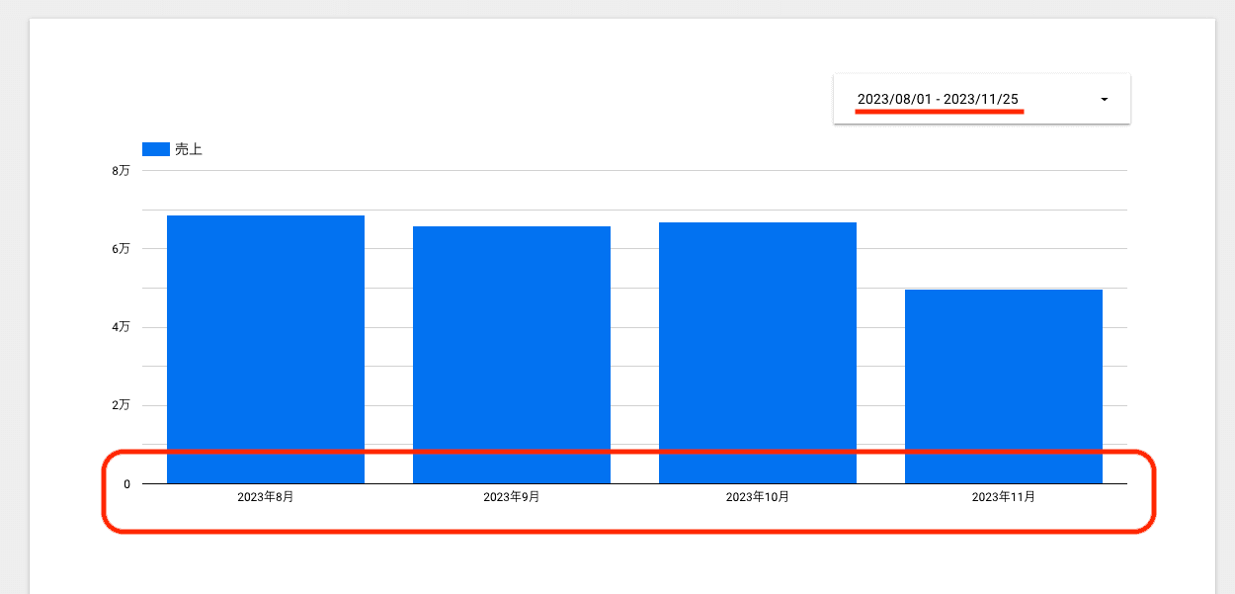Click the 6万 y-axis label
This screenshot has width=1235, height=594.
[121, 249]
